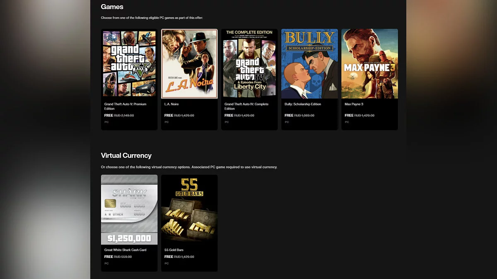Click FREE price under Max Payne 3
The width and height of the screenshot is (497, 279).
point(349,115)
